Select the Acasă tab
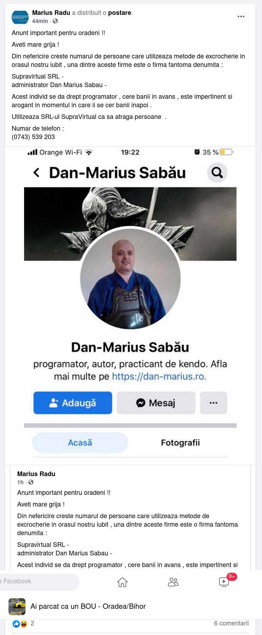This screenshot has width=262, height=635. coord(80,442)
